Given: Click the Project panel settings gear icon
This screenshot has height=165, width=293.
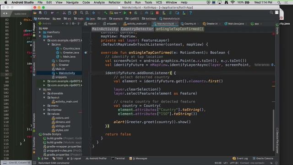Looking at the screenshot, I should click(73, 23).
